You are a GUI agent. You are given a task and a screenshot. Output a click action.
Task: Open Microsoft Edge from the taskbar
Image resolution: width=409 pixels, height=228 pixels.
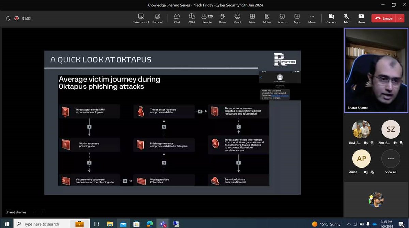(150, 224)
